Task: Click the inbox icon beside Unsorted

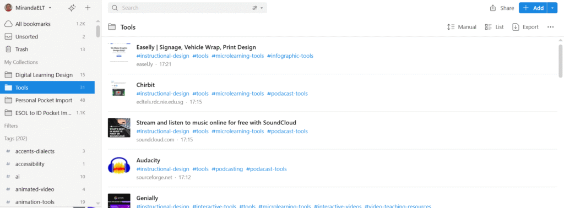Action: 8,37
